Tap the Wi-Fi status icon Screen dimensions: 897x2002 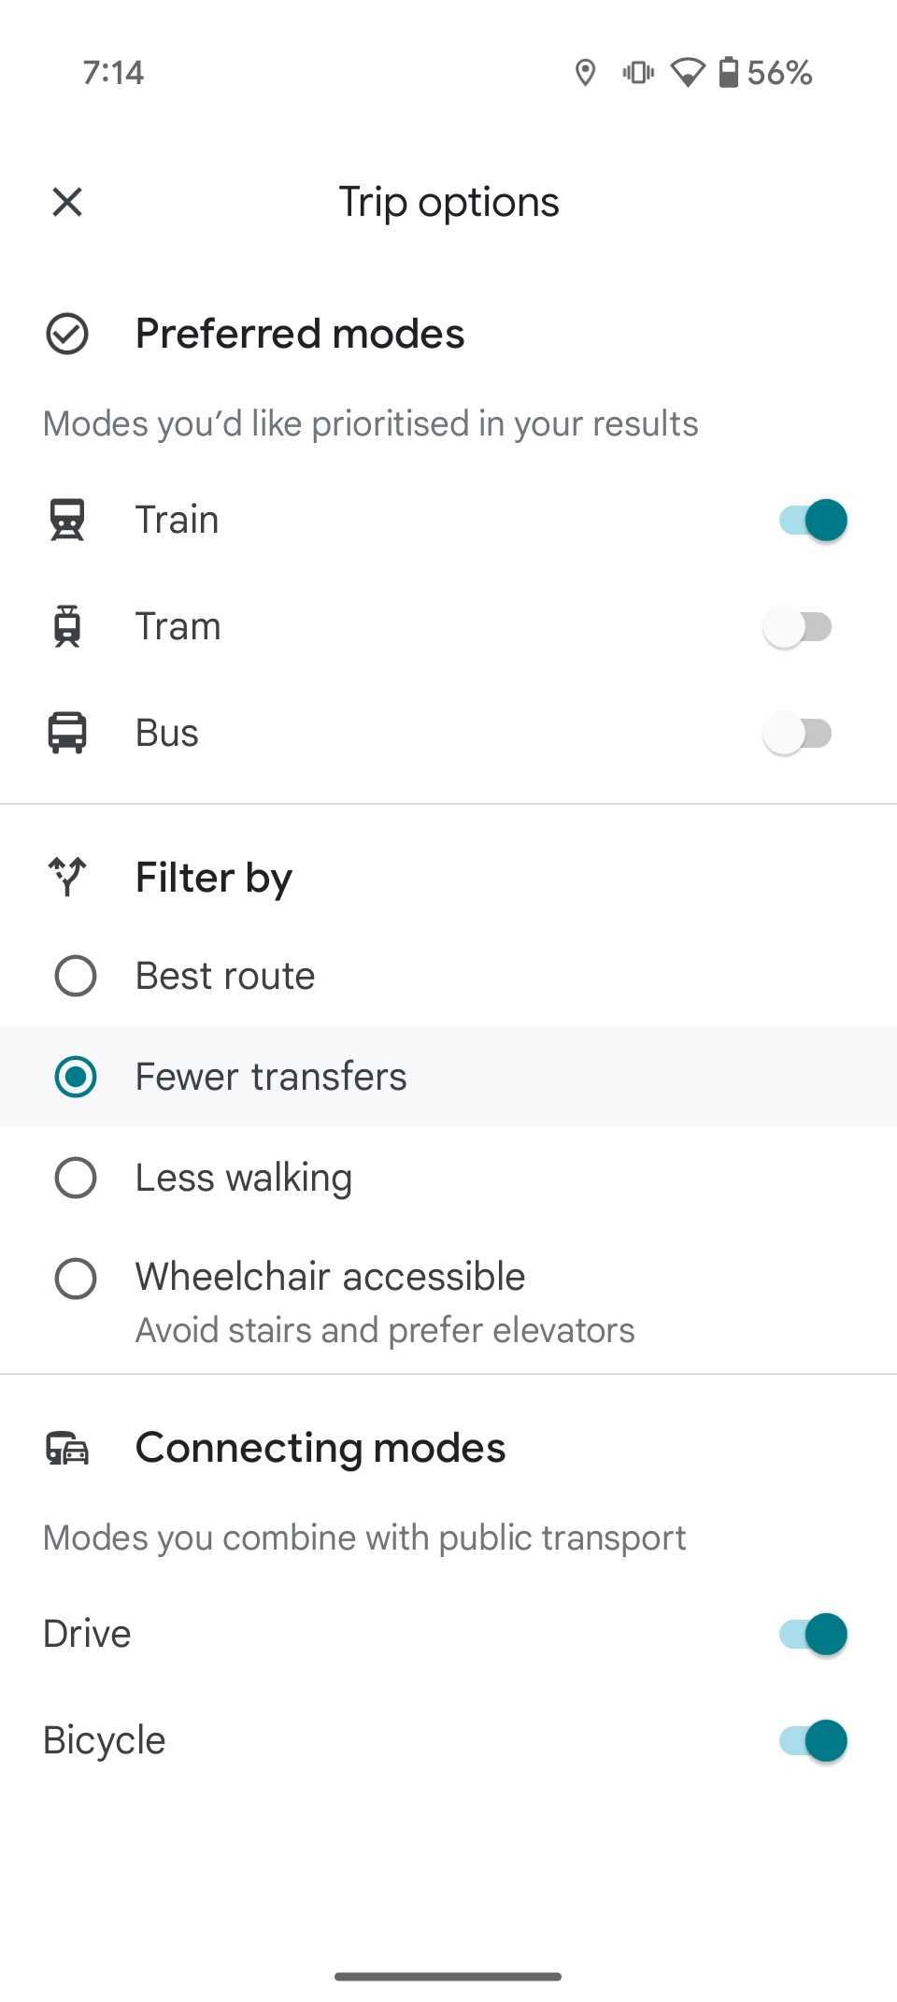(688, 72)
